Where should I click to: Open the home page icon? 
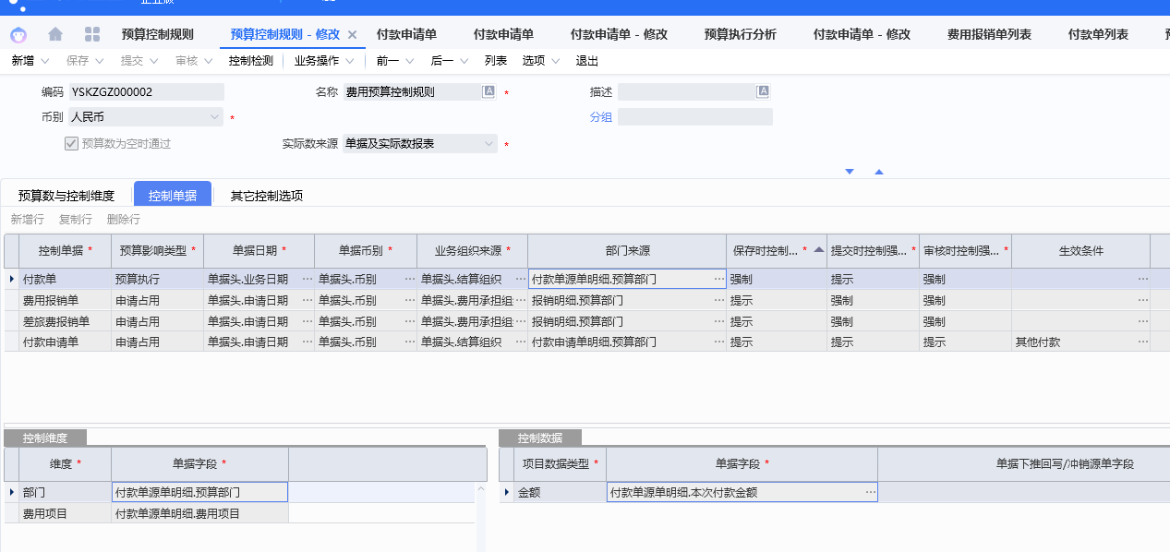55,34
